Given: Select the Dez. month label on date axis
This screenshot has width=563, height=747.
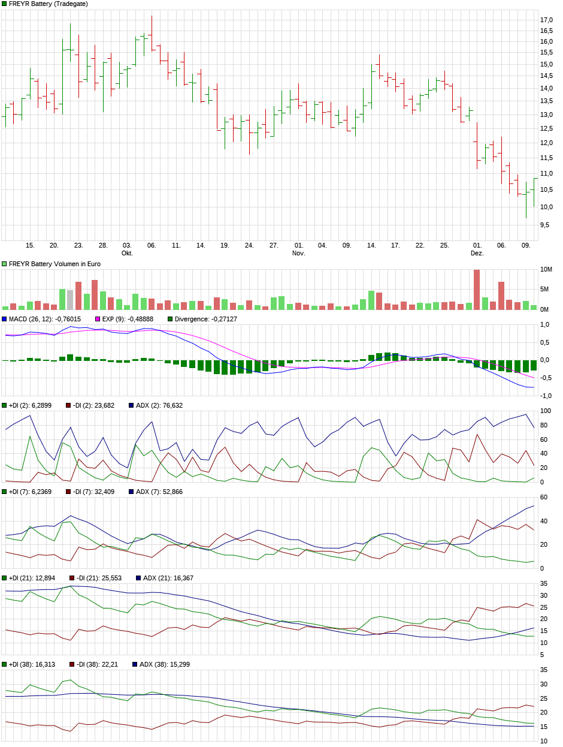Looking at the screenshot, I should [x=477, y=254].
